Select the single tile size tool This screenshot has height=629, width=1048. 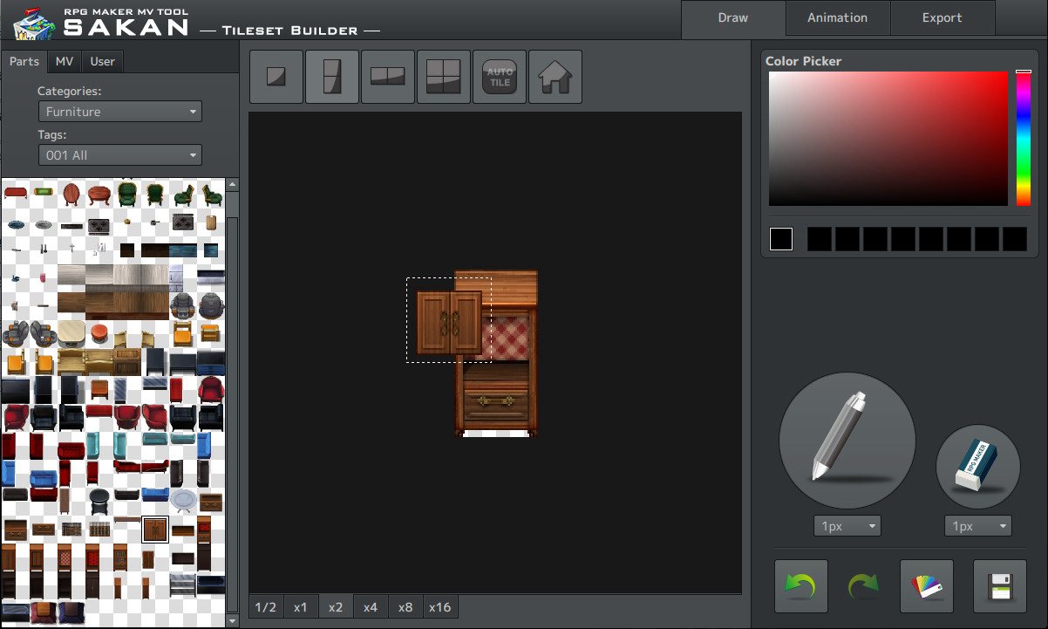(x=276, y=77)
